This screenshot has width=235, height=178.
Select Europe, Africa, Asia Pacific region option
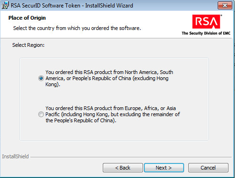point(41,114)
